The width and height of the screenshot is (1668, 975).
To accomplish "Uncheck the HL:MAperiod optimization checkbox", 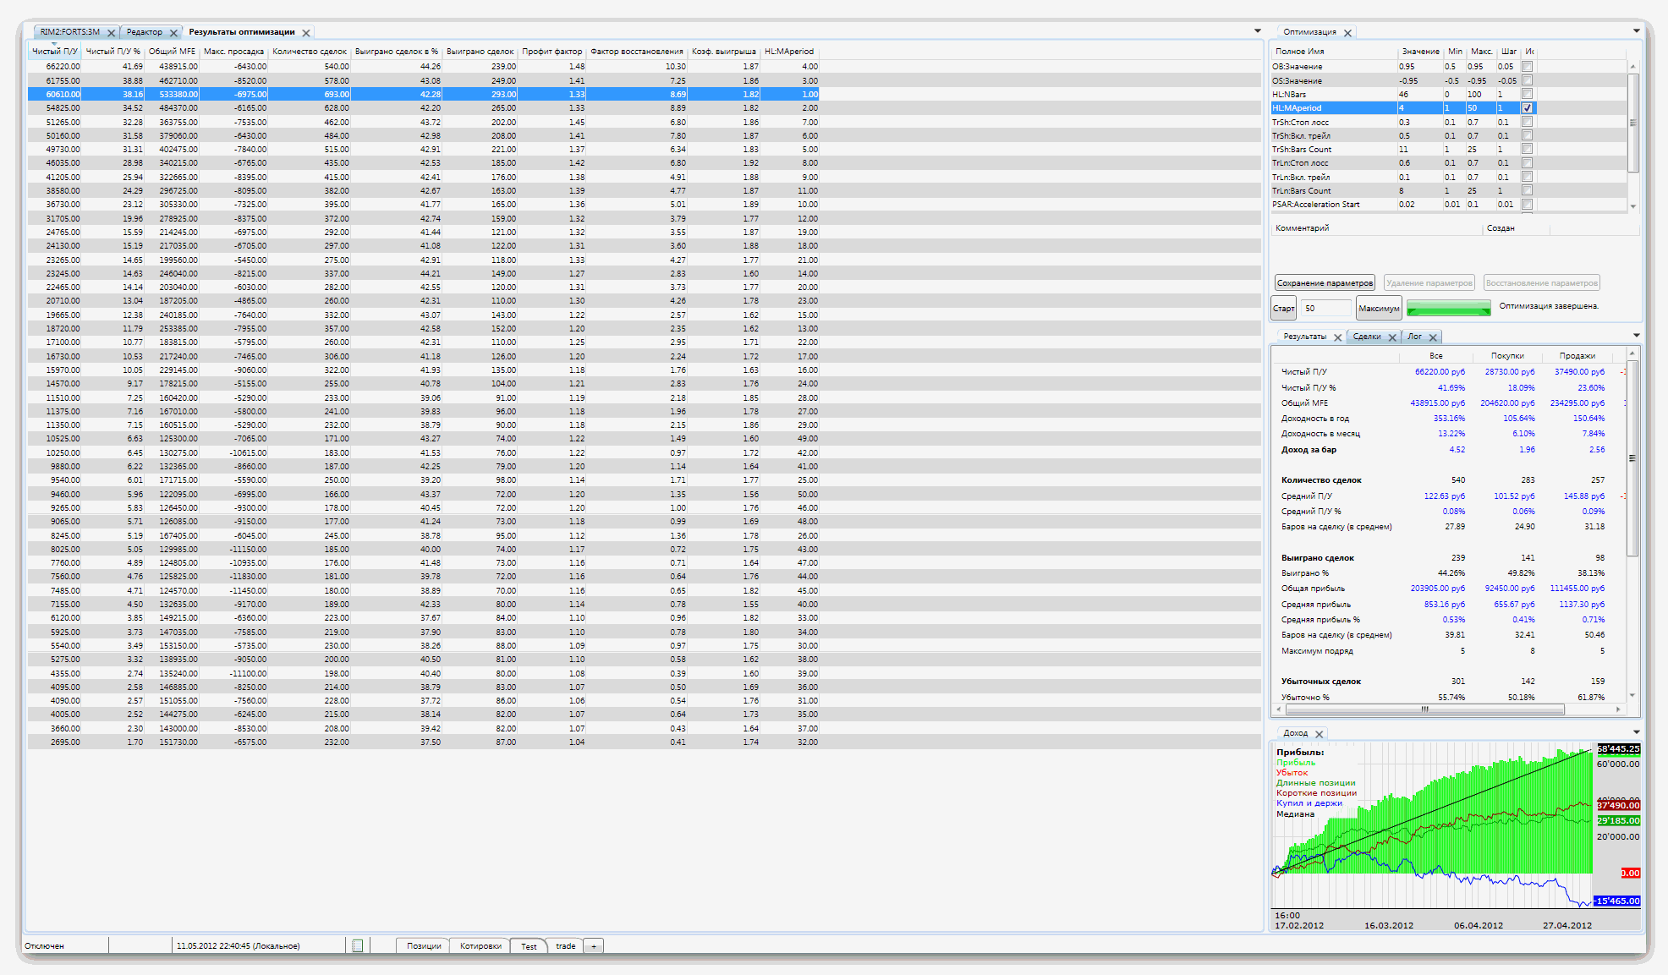I will (1527, 108).
